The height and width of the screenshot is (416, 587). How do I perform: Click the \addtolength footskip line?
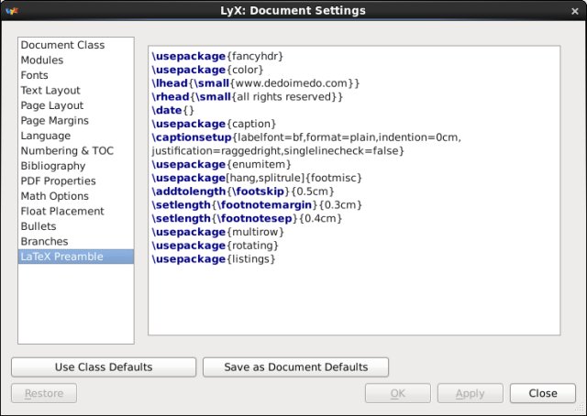click(x=242, y=192)
